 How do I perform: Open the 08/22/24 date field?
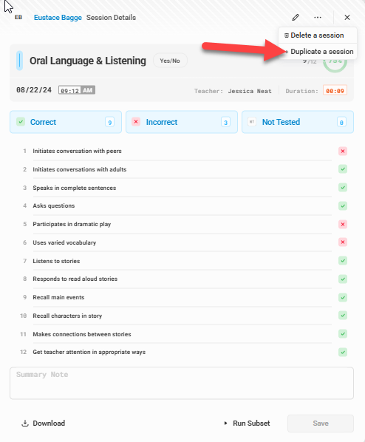coord(34,90)
